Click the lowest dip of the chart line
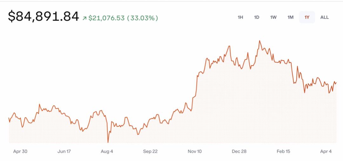Image resolution: width=343 pixels, height=161 pixels. [x=108, y=142]
